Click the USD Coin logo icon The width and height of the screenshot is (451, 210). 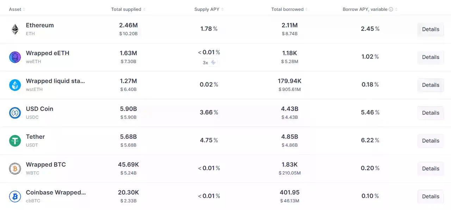[x=15, y=113]
